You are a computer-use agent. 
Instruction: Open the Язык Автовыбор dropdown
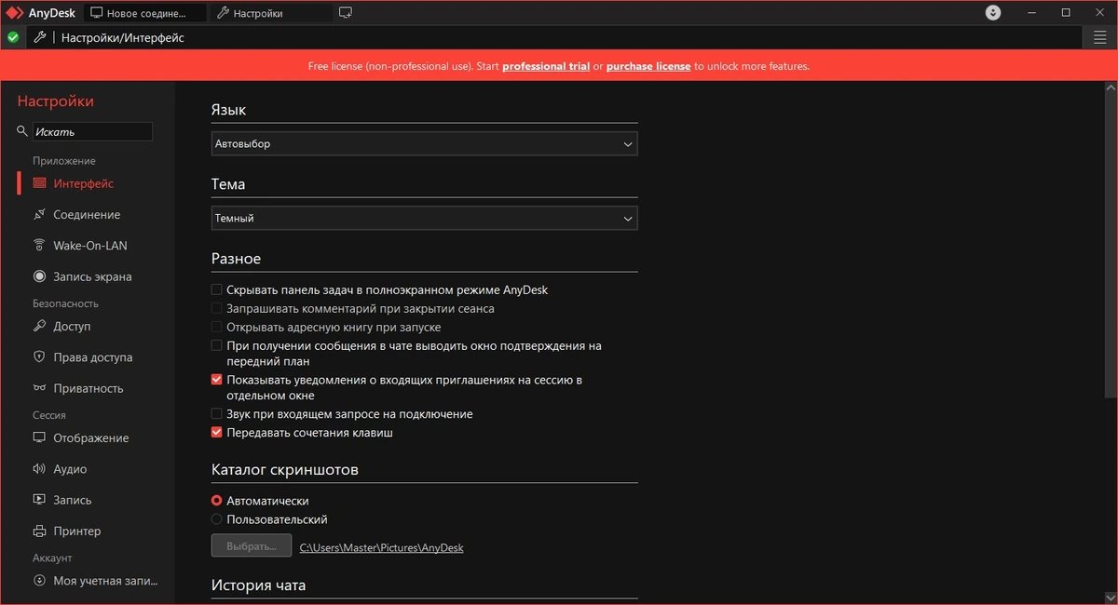[425, 143]
